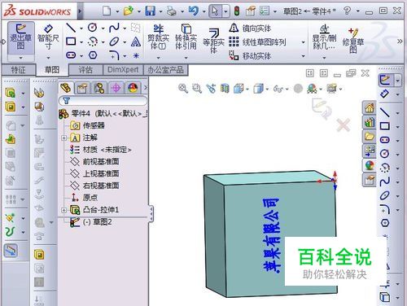The image size is (407, 306).
Task: Click the Zoom to Fit magnifier icon
Action: [x=183, y=89]
